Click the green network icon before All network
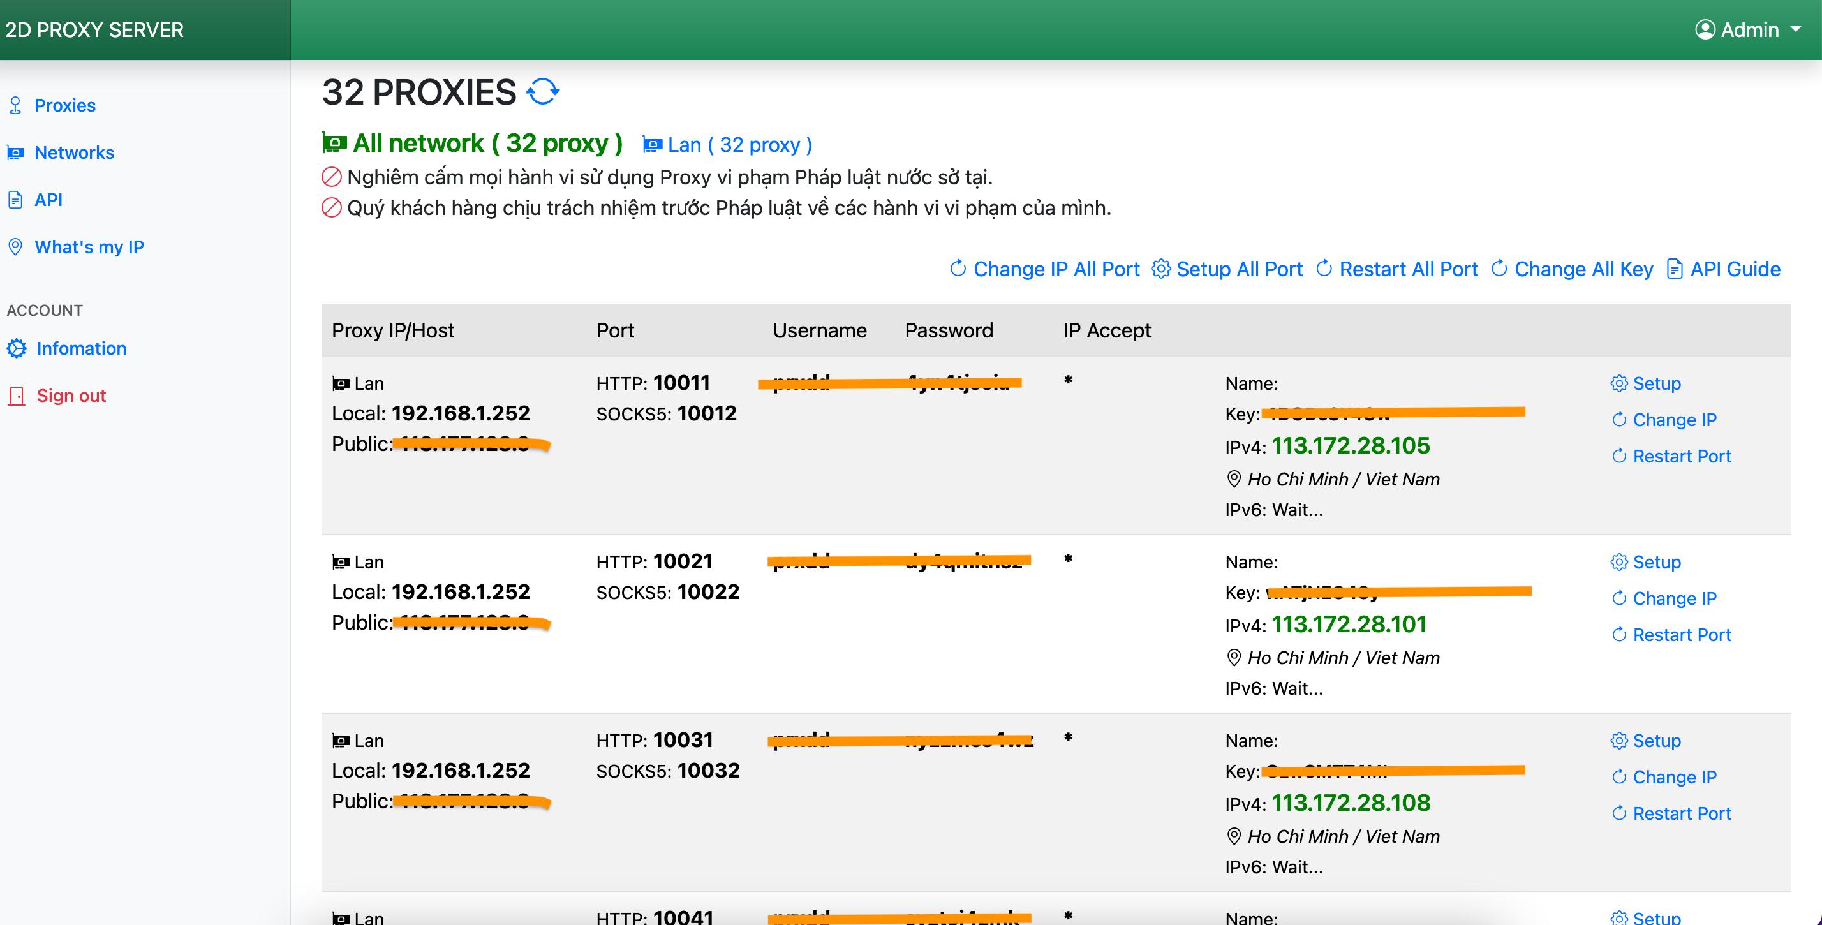1822x925 pixels. 334,144
